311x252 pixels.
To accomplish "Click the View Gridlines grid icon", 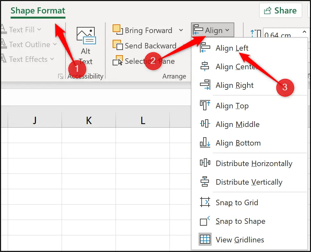I will pos(204,239).
